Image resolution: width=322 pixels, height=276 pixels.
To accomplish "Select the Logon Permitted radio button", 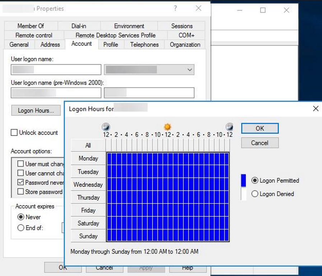I will tap(255, 180).
